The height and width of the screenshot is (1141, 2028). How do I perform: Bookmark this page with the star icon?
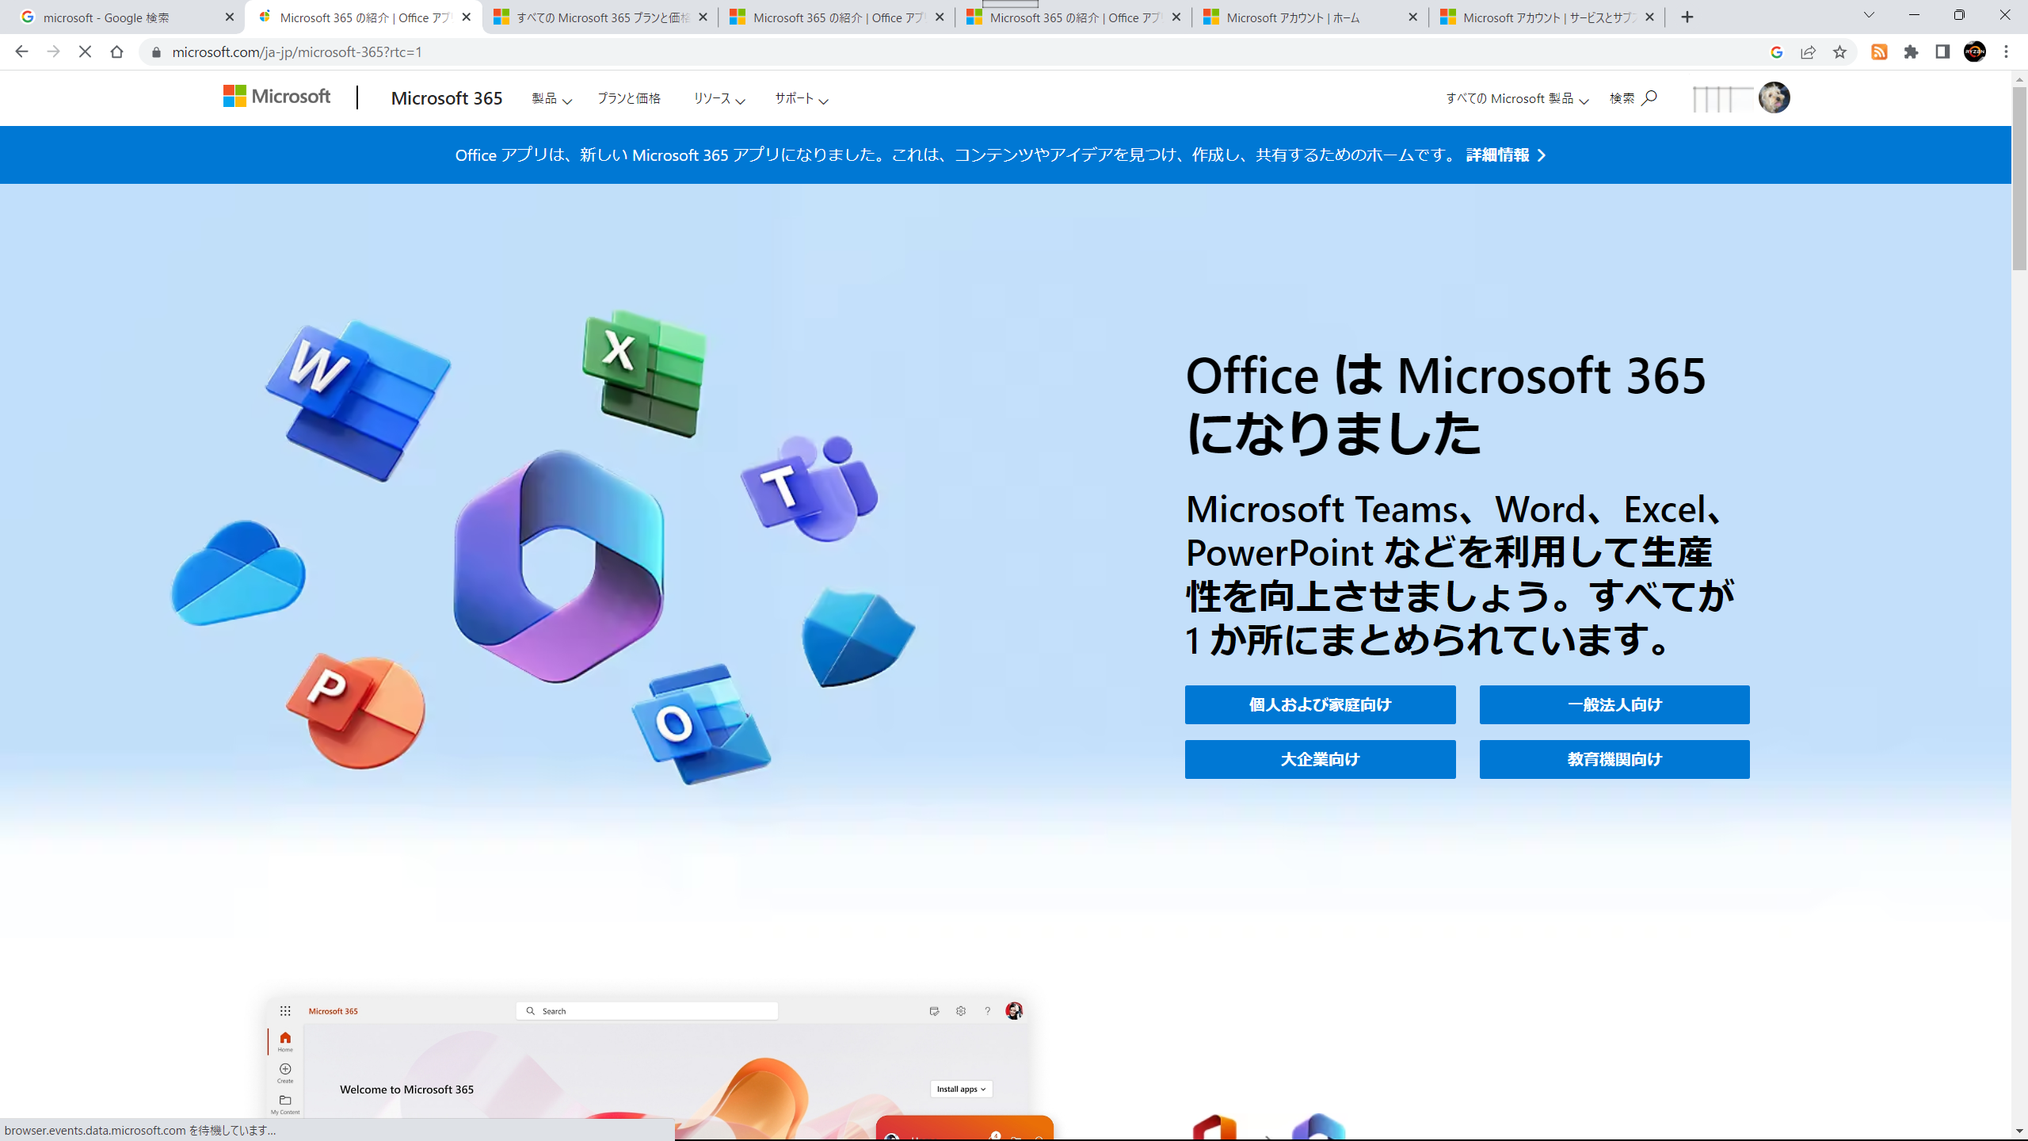1839,52
